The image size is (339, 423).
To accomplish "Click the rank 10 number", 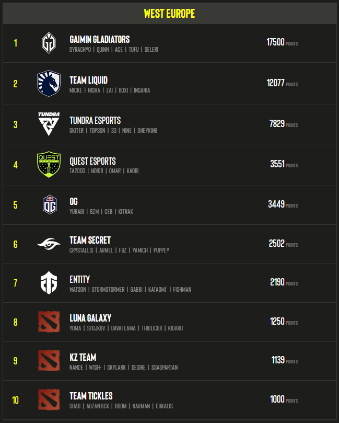I will [15, 400].
